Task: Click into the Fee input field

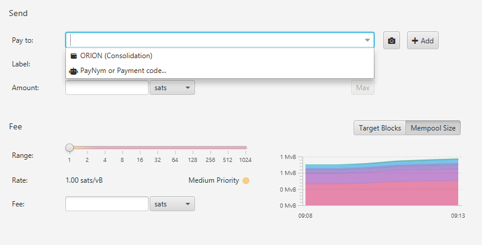Action: point(107,204)
